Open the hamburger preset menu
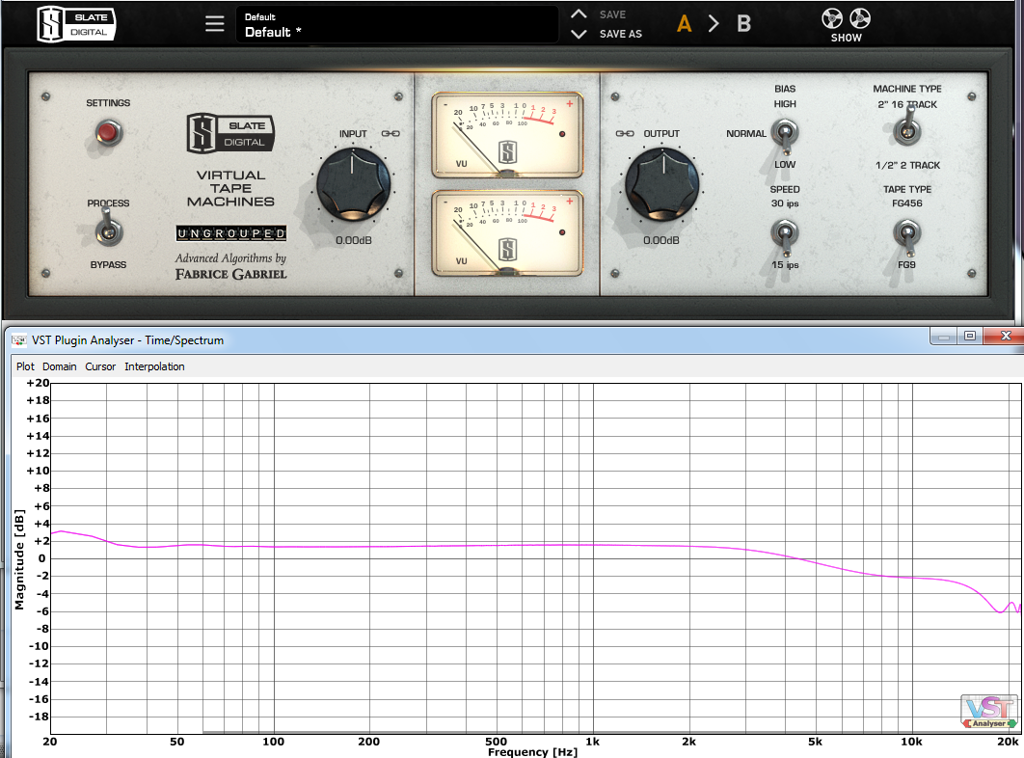The width and height of the screenshot is (1024, 758). pyautogui.click(x=214, y=23)
